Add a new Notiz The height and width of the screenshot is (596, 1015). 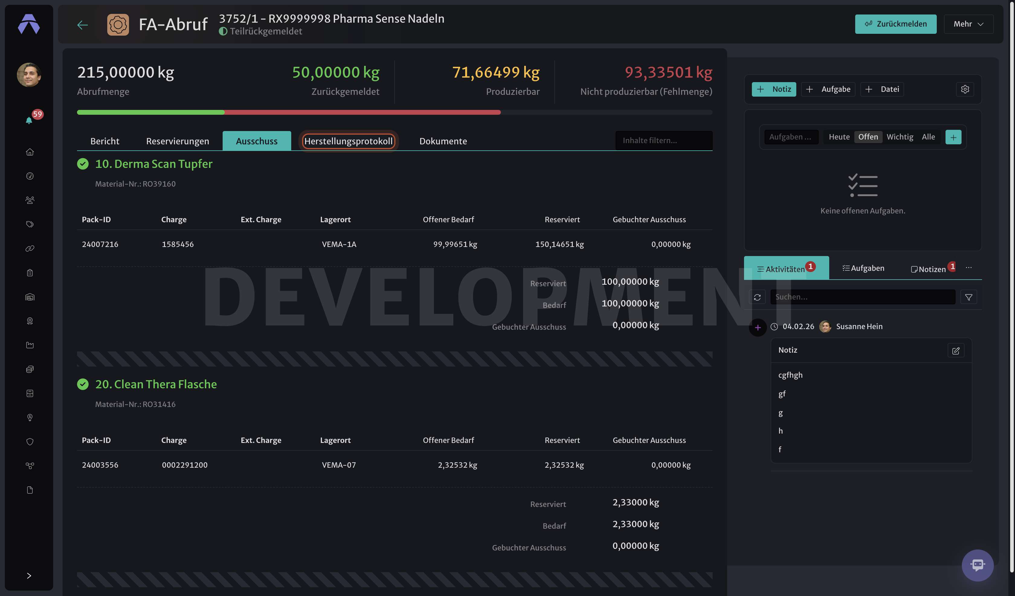point(774,89)
